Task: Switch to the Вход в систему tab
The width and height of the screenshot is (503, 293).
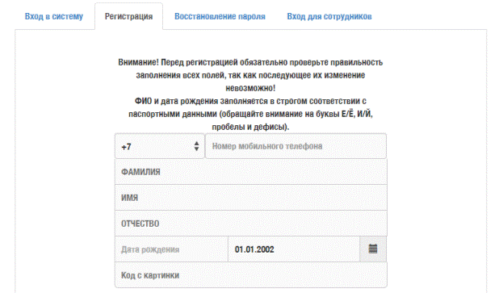Action: (x=54, y=16)
